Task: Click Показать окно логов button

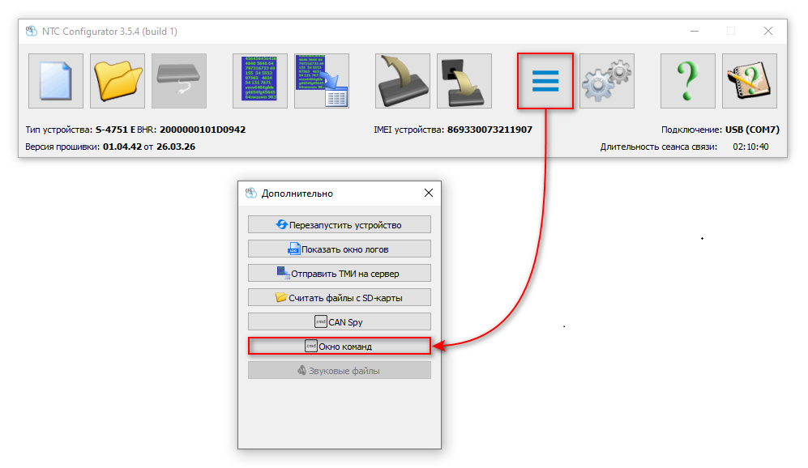Action: [x=339, y=249]
